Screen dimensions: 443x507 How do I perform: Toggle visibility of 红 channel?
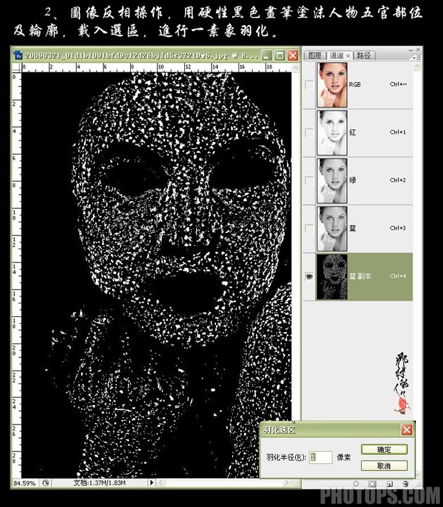tap(310, 133)
